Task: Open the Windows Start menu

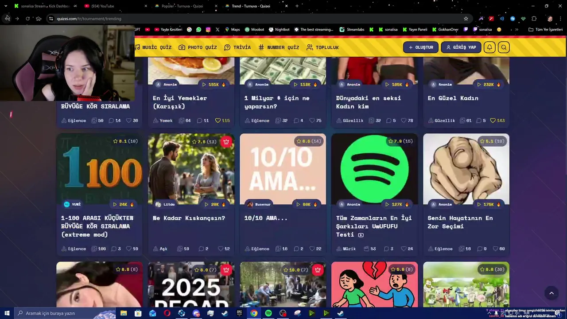Action: 7,313
